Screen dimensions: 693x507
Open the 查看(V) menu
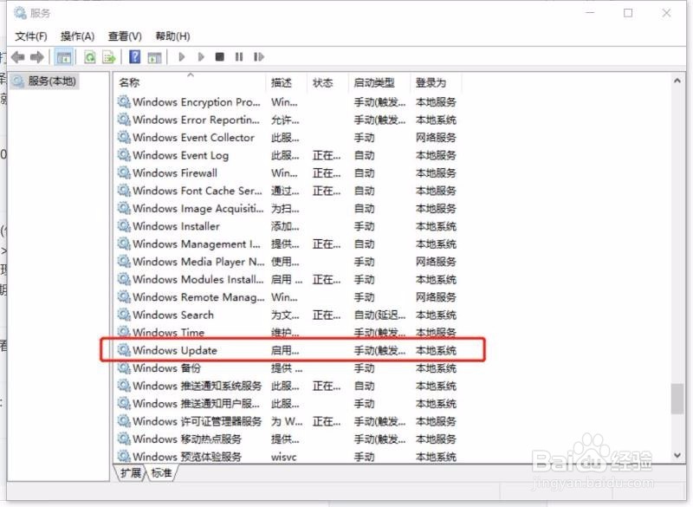tap(125, 36)
